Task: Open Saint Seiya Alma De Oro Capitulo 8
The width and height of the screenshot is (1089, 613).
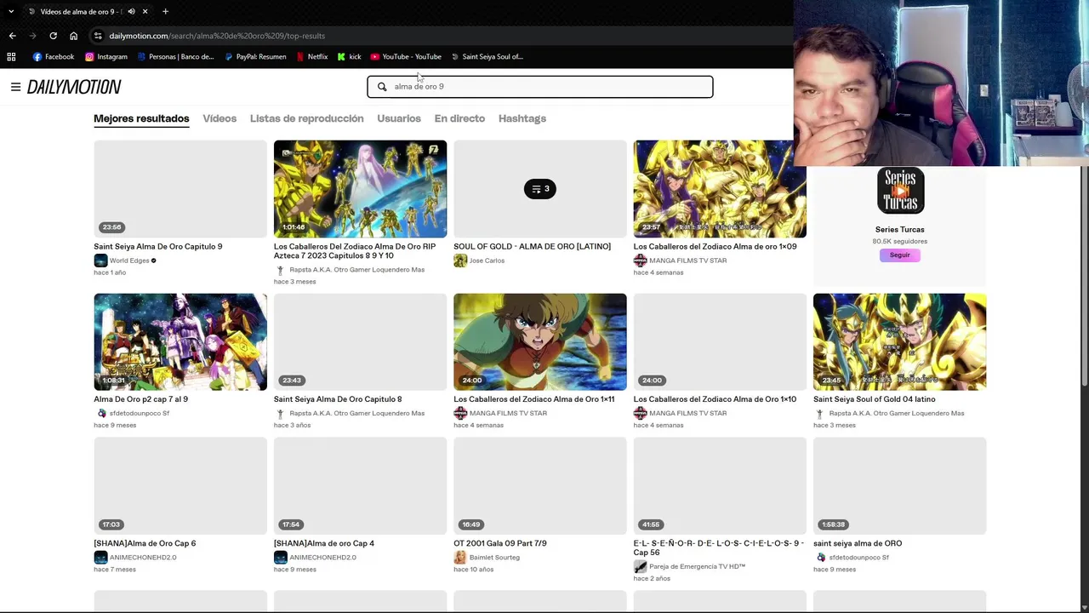Action: coord(338,399)
